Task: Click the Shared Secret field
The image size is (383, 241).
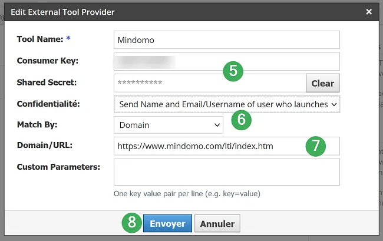Action: pos(210,83)
